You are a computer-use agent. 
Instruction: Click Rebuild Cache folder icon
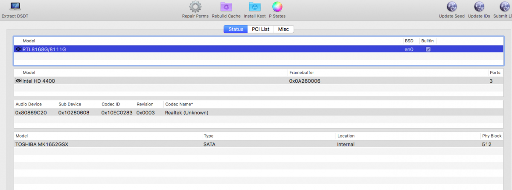(226, 7)
